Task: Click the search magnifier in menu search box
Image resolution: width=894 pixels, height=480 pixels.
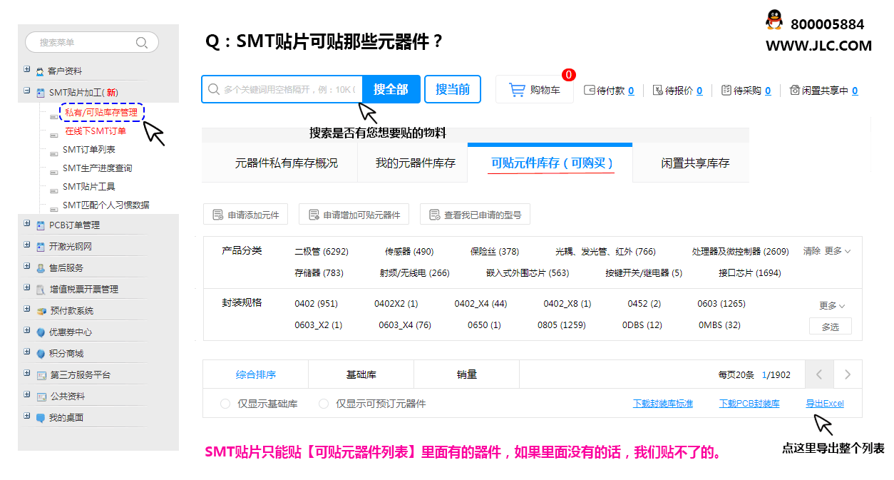Action: click(142, 43)
